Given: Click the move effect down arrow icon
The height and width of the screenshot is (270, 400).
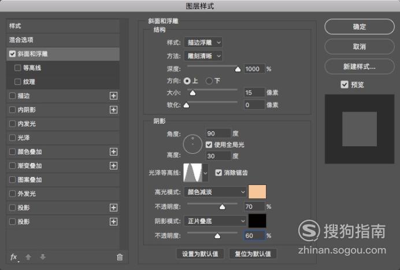Looking at the screenshot, I should tap(43, 257).
